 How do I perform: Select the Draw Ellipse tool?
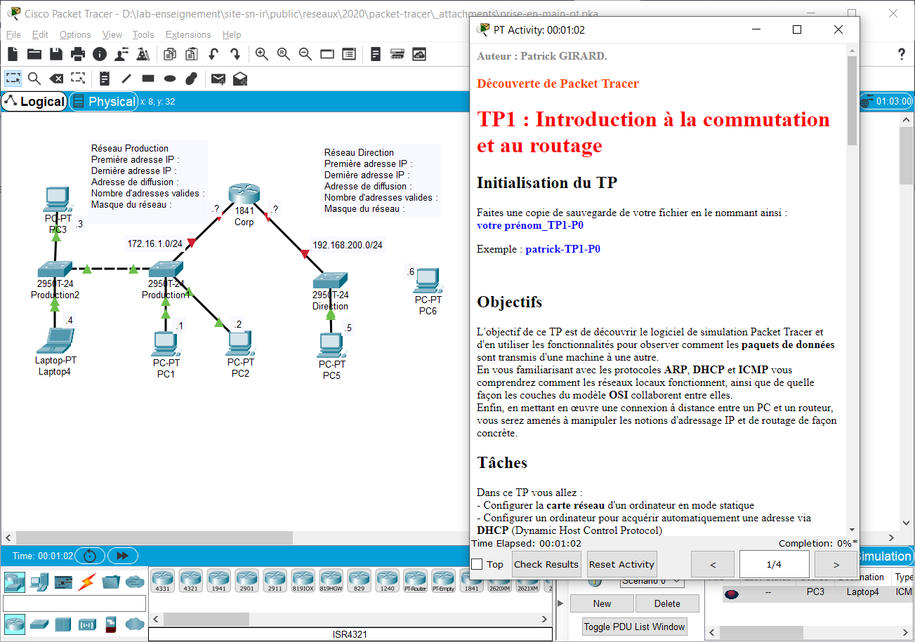click(170, 79)
